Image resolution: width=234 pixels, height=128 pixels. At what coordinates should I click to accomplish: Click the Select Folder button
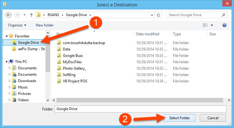click(179, 118)
